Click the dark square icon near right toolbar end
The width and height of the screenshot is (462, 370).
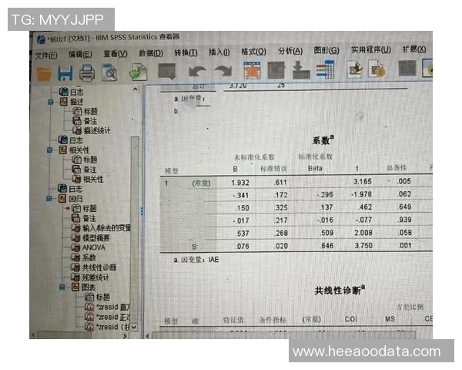[407, 68]
